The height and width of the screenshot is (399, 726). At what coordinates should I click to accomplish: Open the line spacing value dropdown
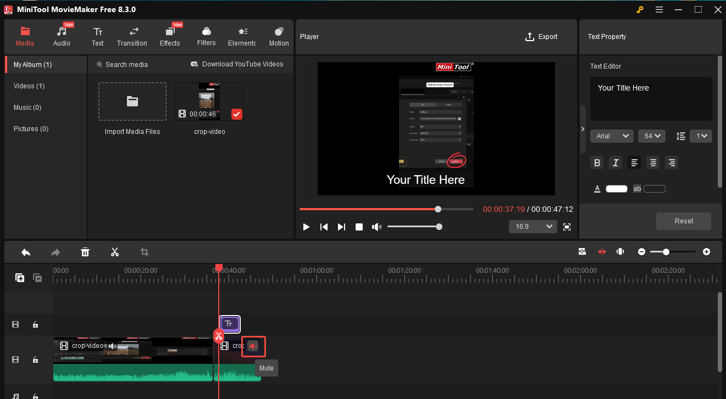tap(702, 136)
